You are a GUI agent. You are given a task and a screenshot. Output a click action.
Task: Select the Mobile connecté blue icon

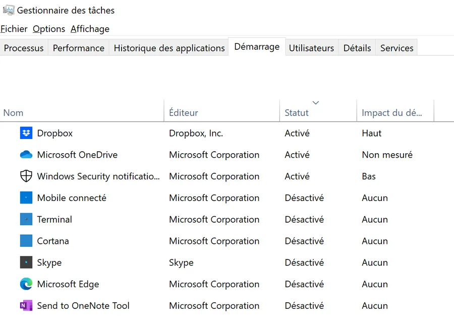(26, 198)
